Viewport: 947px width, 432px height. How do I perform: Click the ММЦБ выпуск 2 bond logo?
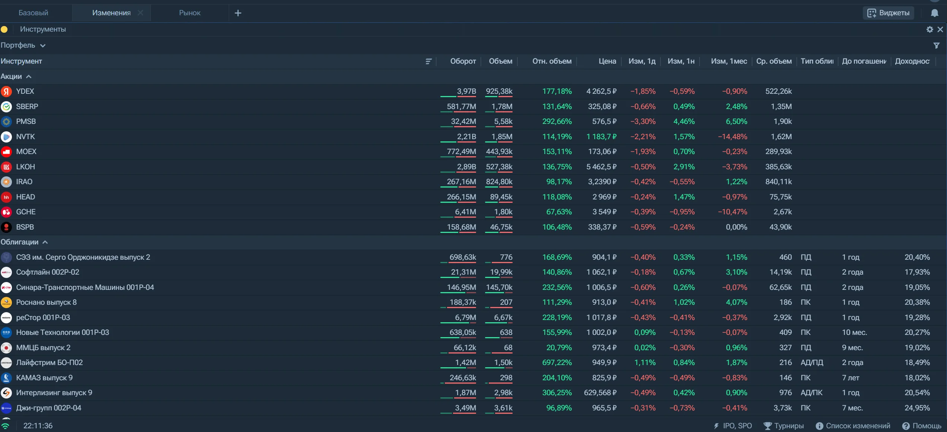click(6, 348)
